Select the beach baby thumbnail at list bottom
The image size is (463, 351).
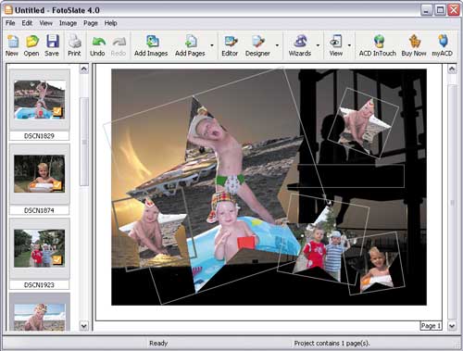40,317
